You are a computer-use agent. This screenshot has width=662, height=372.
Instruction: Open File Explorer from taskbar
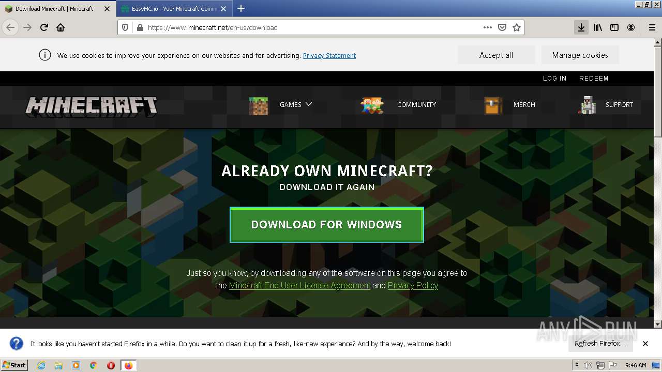tap(58, 365)
